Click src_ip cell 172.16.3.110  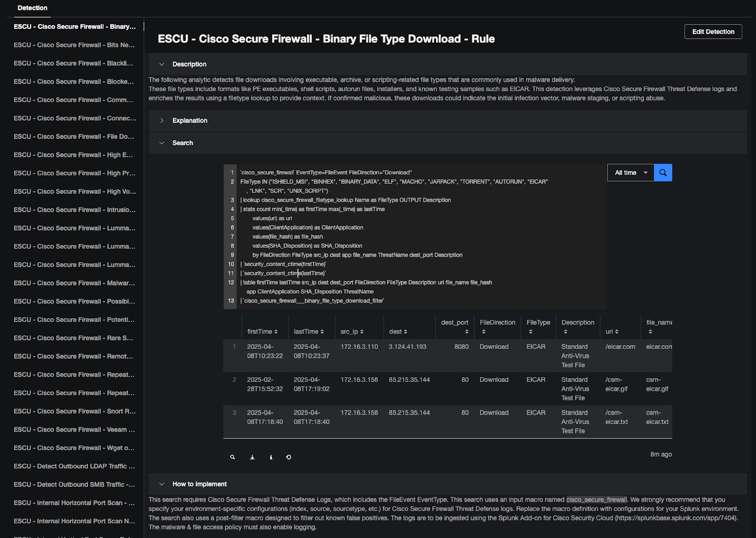(359, 347)
